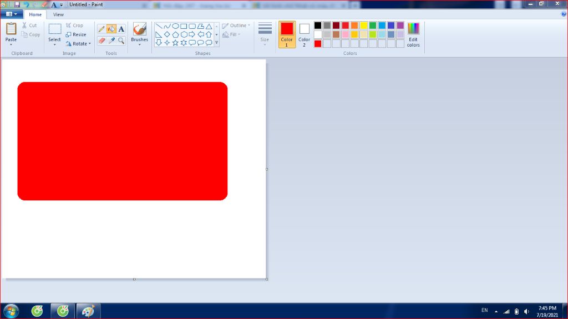Expand the shapes gallery list
568x319 pixels.
[x=216, y=43]
